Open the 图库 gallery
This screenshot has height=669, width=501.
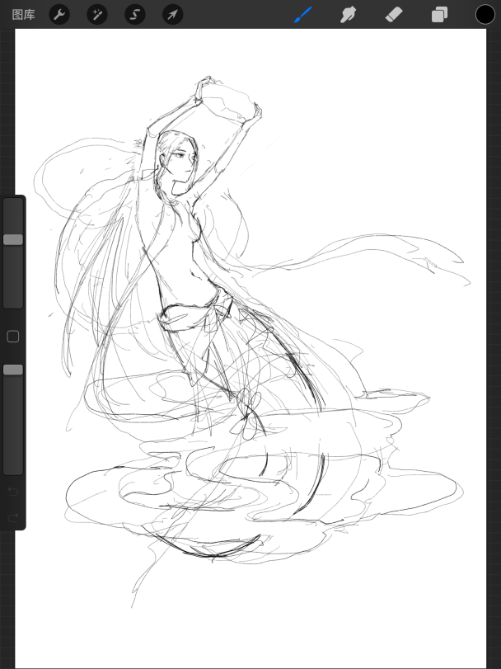tap(23, 15)
